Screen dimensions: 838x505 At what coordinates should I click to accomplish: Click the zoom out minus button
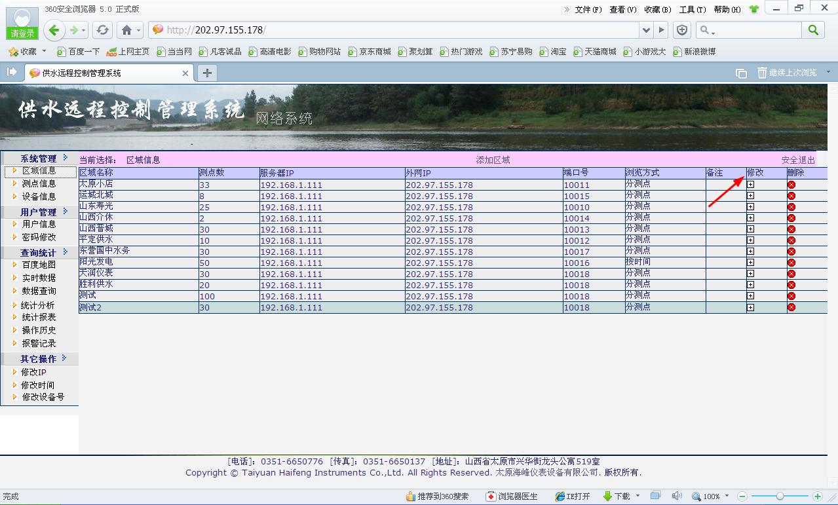tap(742, 496)
